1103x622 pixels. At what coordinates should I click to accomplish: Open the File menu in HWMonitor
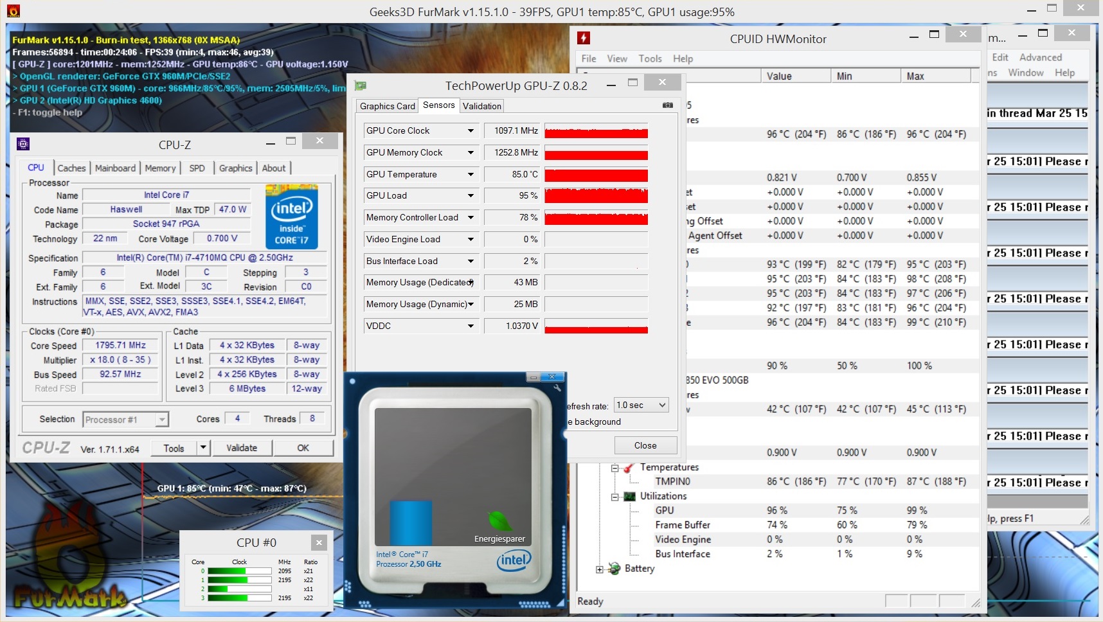coord(589,58)
